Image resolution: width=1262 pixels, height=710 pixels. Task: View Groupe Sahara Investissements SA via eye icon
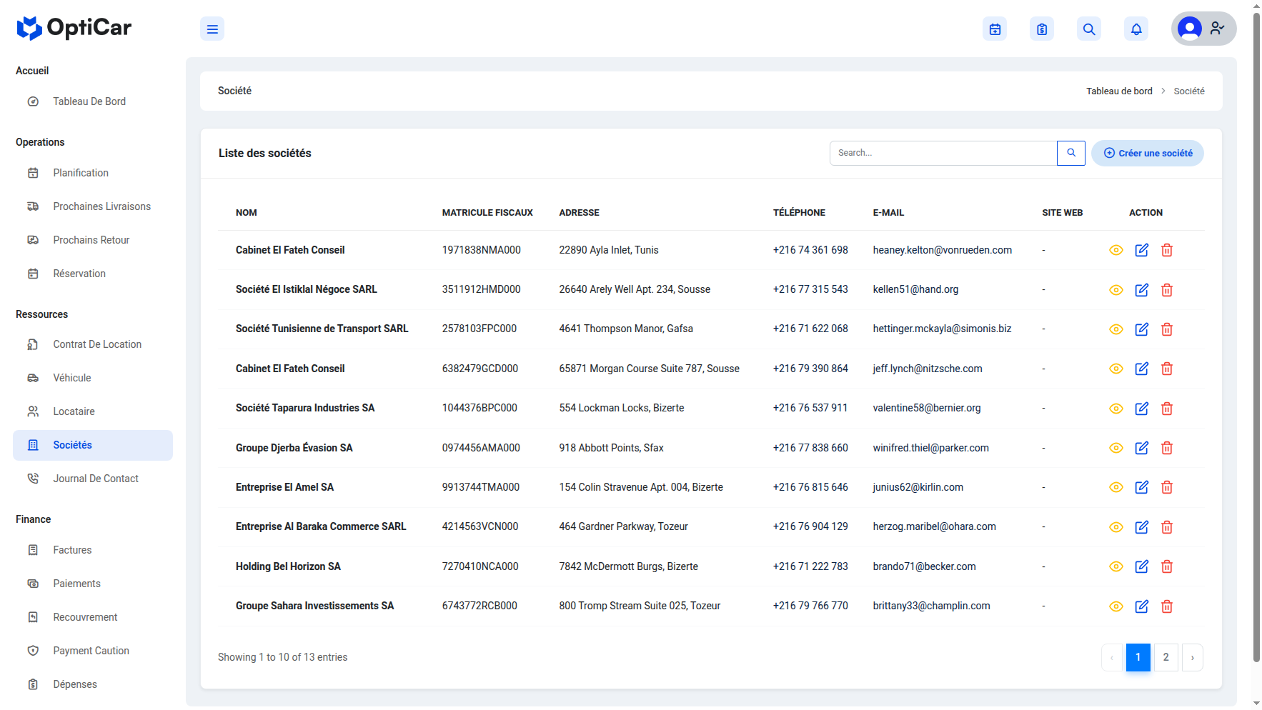pos(1116,606)
